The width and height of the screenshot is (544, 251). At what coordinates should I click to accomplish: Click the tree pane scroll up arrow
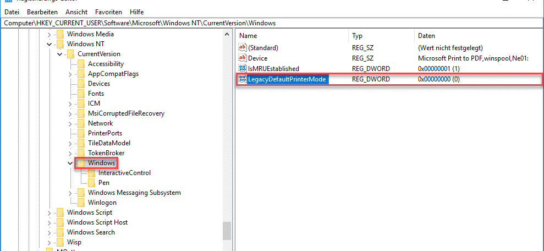click(x=227, y=34)
